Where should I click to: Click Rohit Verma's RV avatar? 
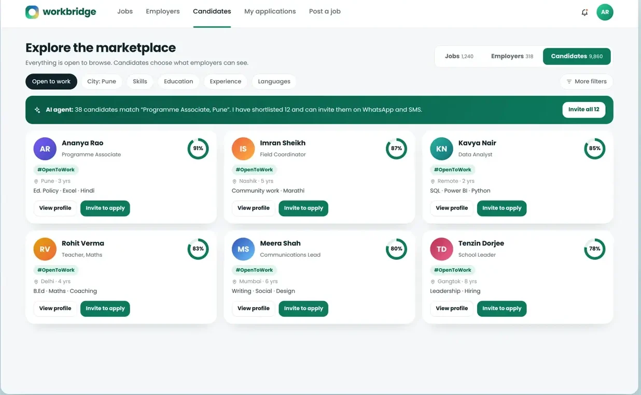tap(45, 249)
